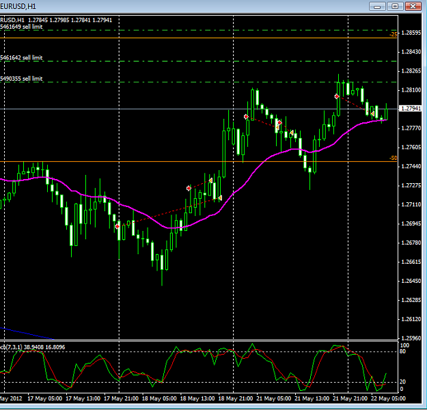The width and height of the screenshot is (427, 410).
Task: Click the 17 May 13:00 time label
Action: [83, 398]
